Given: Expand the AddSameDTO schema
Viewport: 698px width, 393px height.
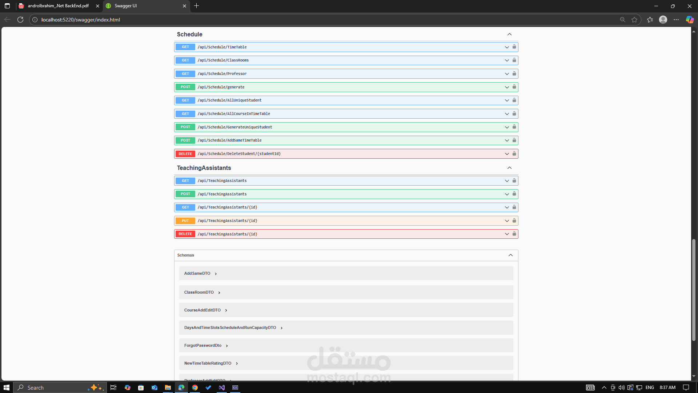Looking at the screenshot, I should pos(216,274).
